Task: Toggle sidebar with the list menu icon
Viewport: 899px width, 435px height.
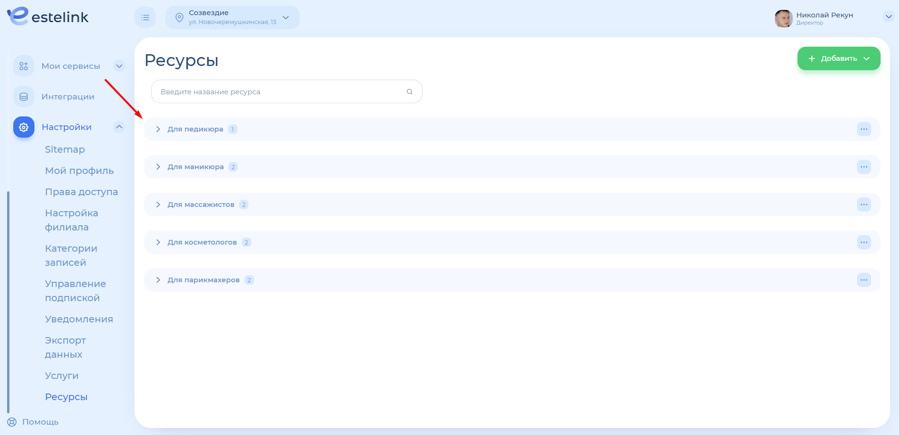Action: 145,17
